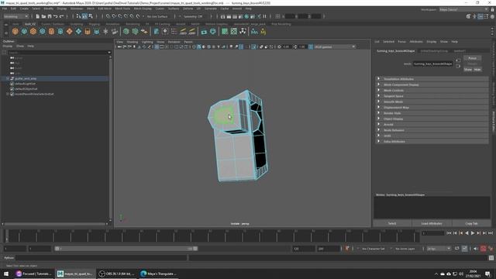Screen dimensions: 496x279
Task: Click the playback range slider bar
Action: point(126,249)
